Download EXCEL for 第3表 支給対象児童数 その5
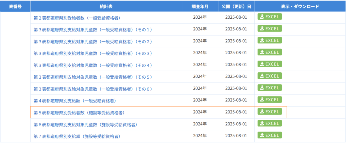 pyautogui.click(x=270, y=76)
